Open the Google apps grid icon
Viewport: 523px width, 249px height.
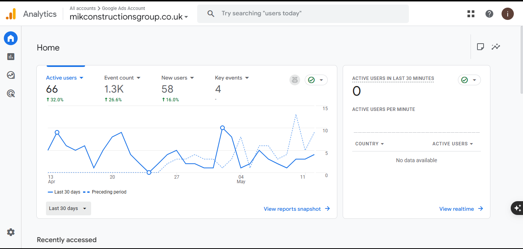[x=471, y=14]
